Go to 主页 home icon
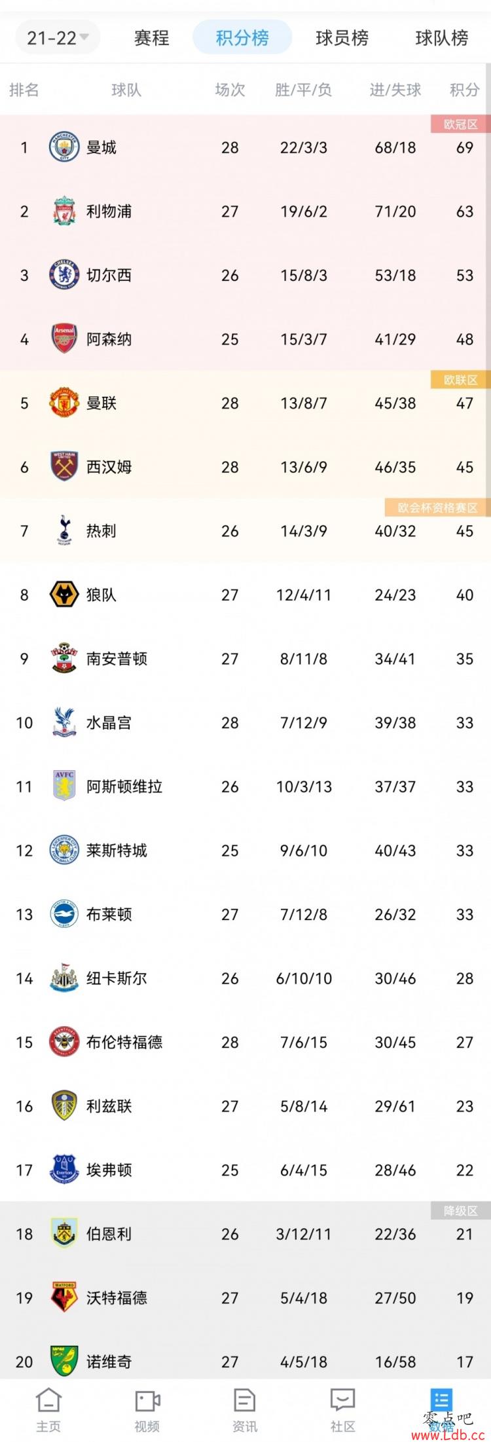 click(x=48, y=1408)
